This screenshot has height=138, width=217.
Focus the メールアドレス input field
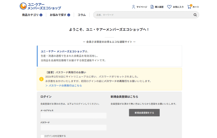(x=74, y=115)
